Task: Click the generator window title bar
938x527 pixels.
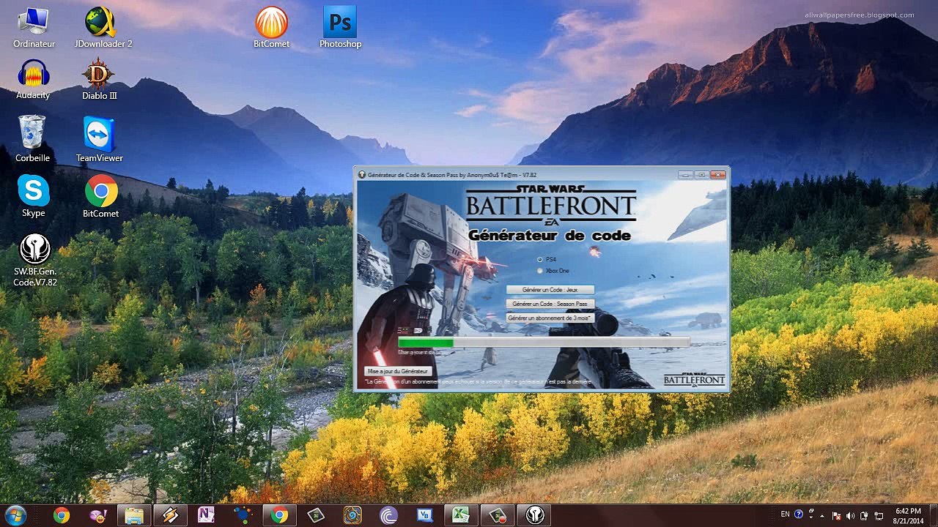Action: [x=541, y=175]
